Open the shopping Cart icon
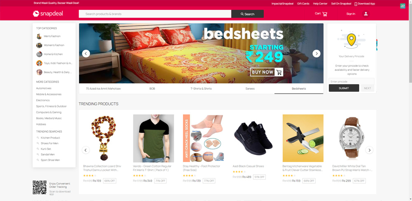Screen dimensions: 412x201 click(325, 14)
